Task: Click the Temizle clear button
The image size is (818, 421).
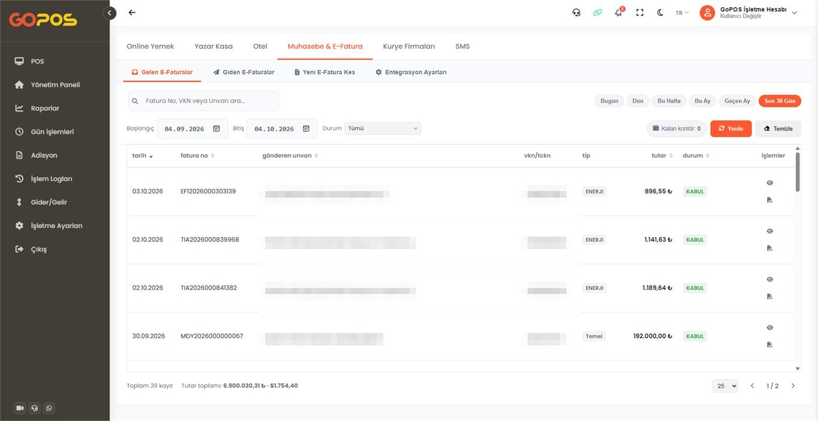Action: pos(778,129)
